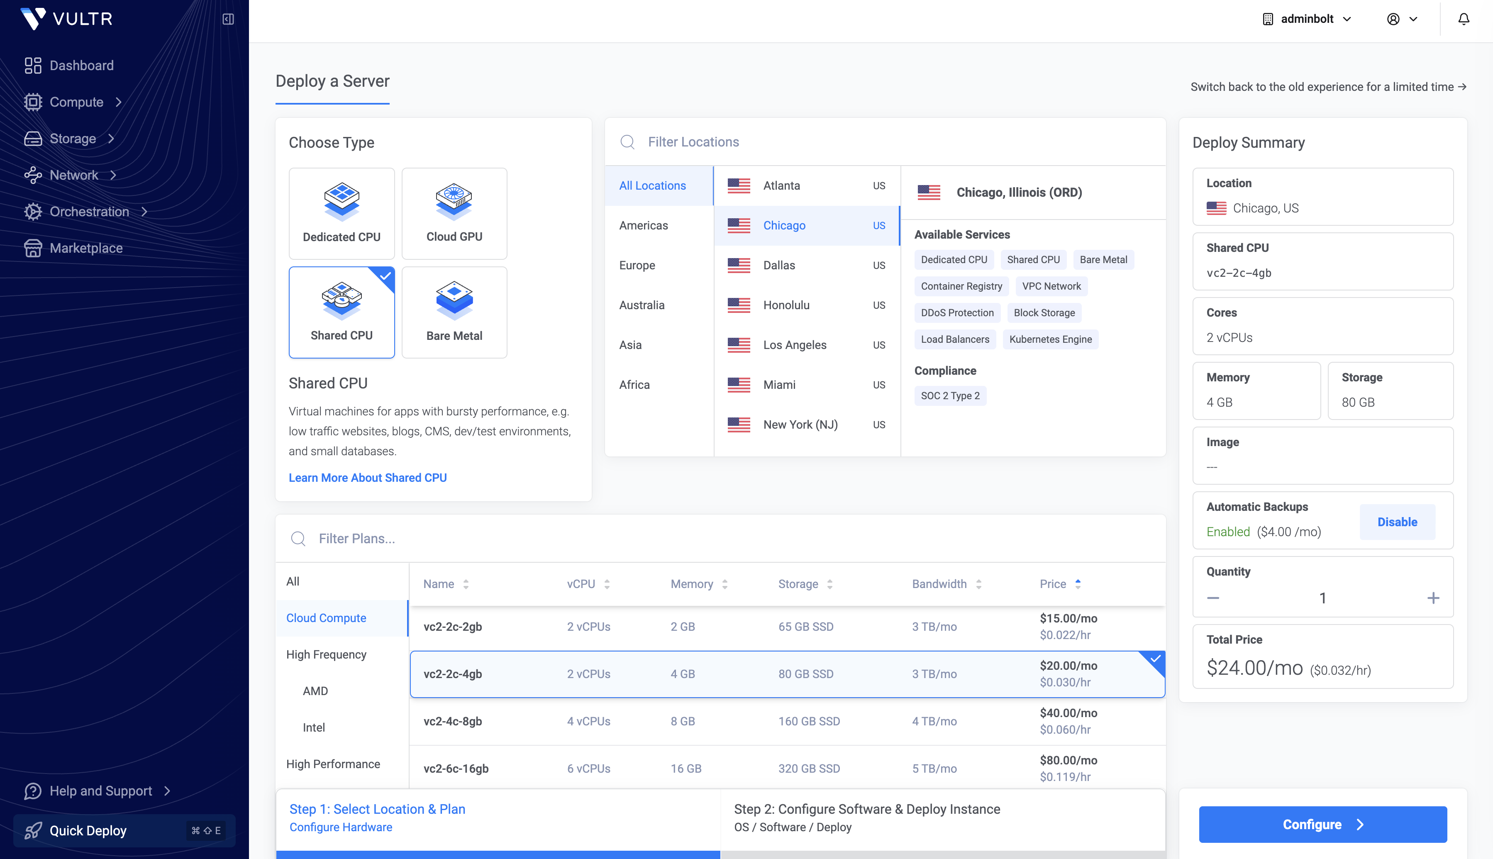Sort plans by Name column

click(x=446, y=584)
